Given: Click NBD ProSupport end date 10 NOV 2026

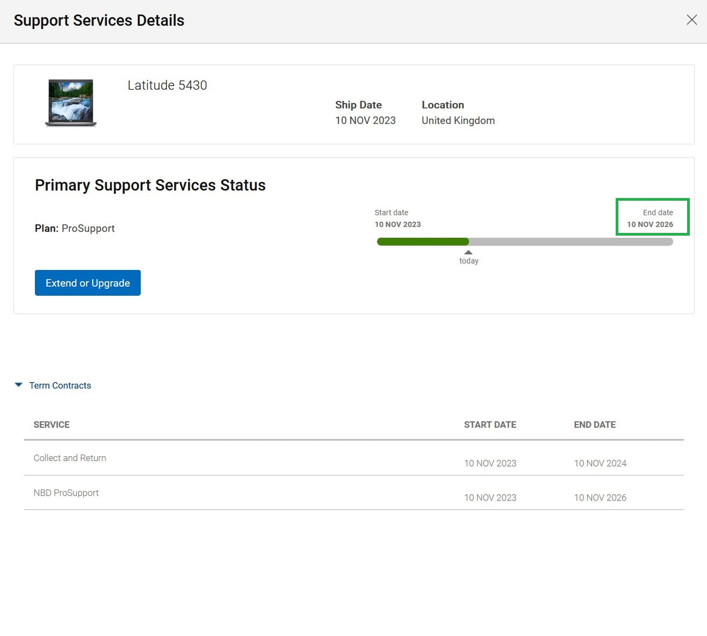Looking at the screenshot, I should [600, 498].
